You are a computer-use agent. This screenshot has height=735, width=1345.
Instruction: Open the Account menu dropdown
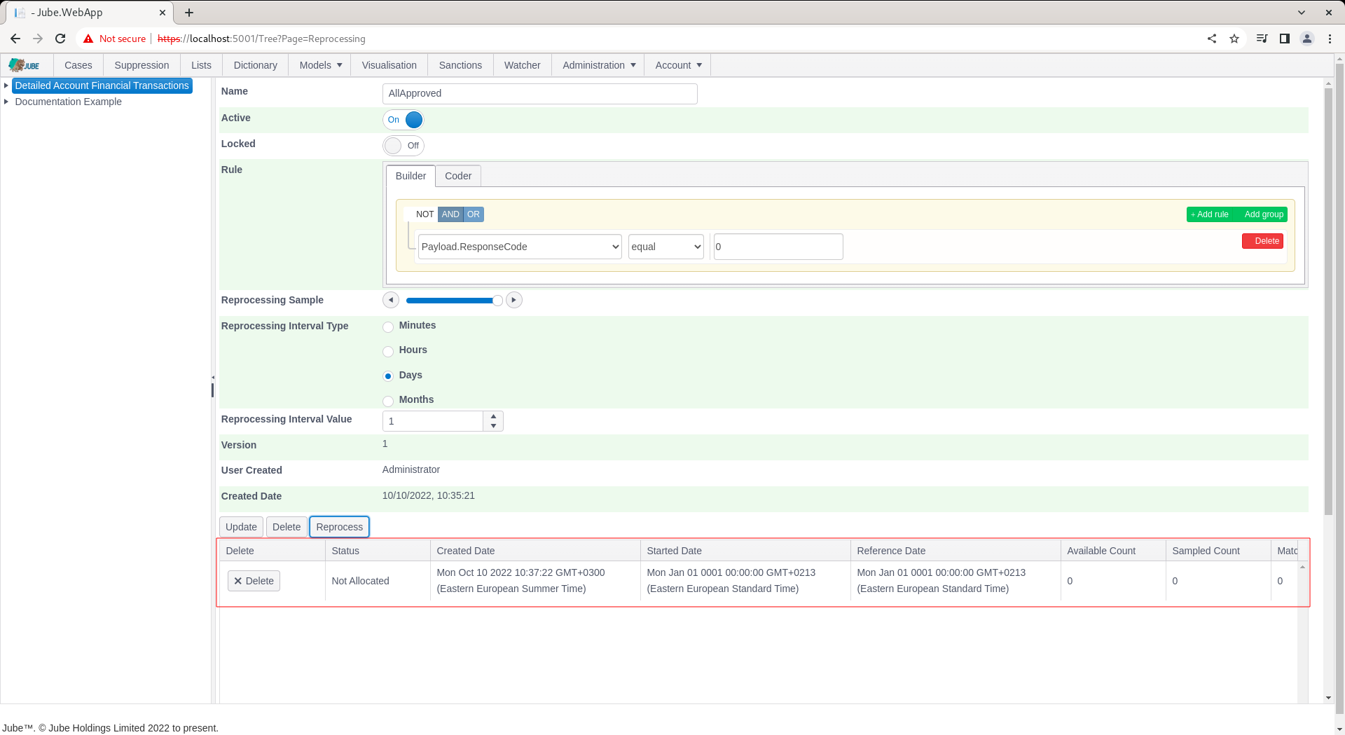coord(678,65)
